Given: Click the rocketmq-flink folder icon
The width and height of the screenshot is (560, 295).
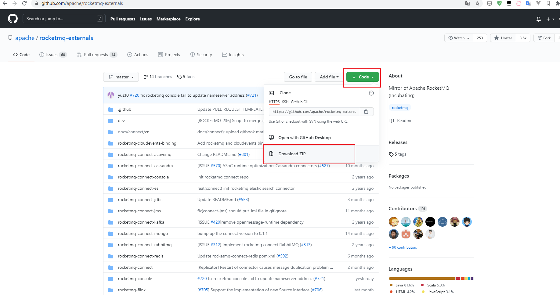Looking at the screenshot, I should pos(111,290).
